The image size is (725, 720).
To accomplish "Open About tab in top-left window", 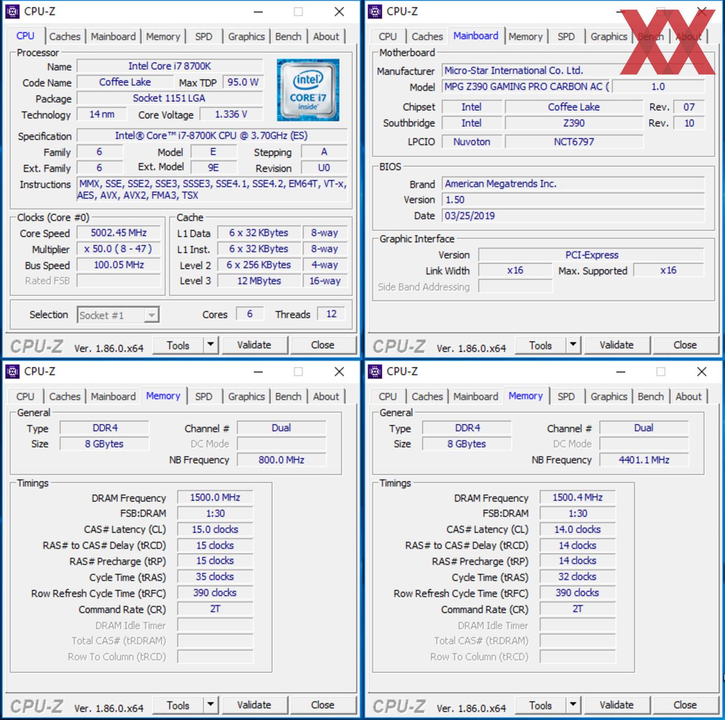I will tap(326, 36).
